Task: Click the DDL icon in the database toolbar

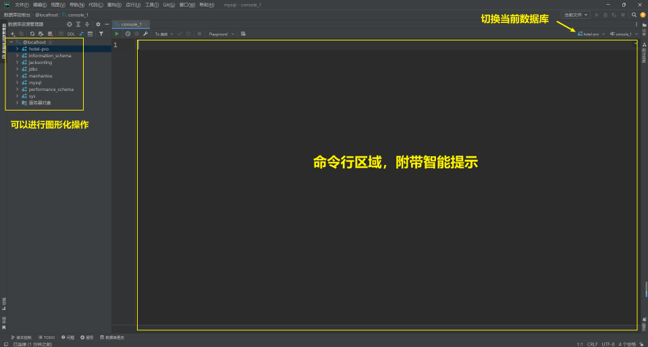Action: (x=71, y=34)
